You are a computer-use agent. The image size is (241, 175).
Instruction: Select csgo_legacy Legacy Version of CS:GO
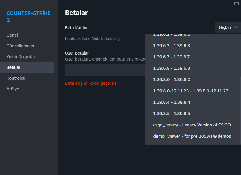click(x=193, y=125)
